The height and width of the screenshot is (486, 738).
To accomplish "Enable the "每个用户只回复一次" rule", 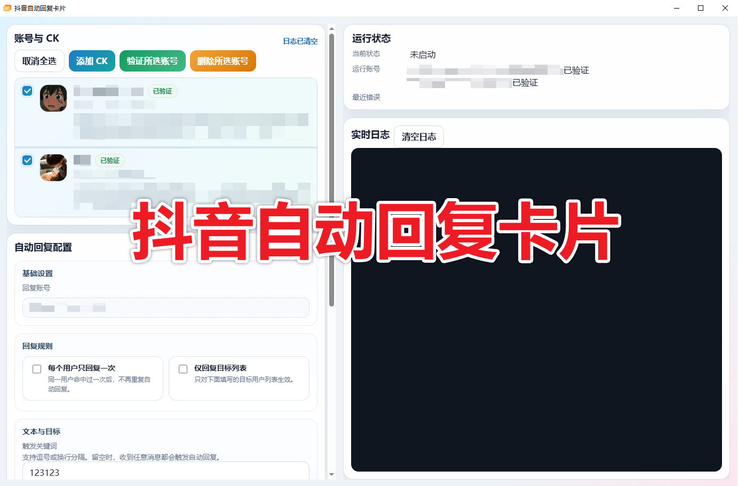I will point(36,369).
